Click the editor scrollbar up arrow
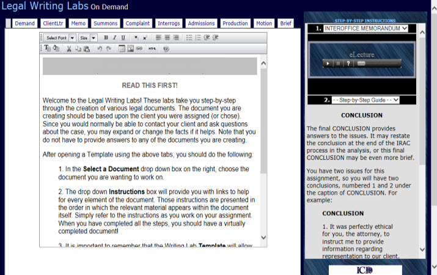 (263, 63)
